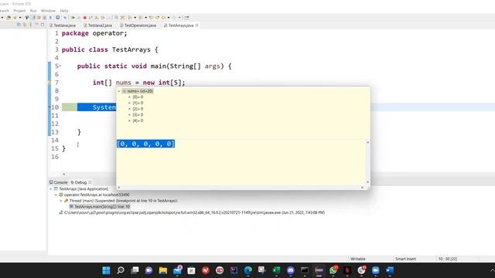Open the Console view tab

59,182
